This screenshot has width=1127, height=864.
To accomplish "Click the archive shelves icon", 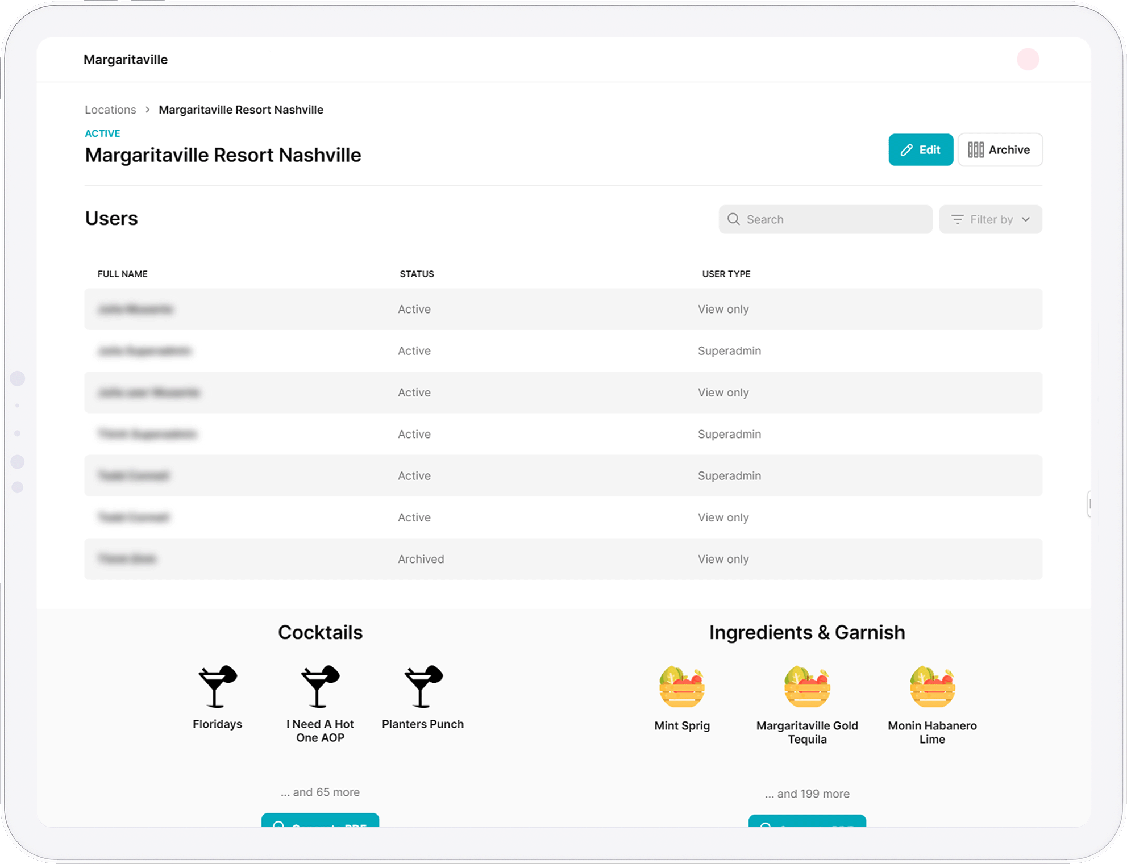I will click(x=975, y=150).
